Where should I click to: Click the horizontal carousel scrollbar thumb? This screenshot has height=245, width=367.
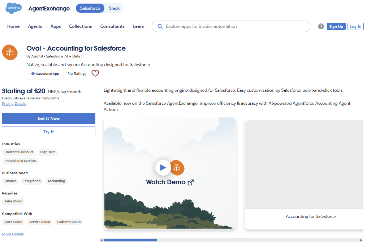click(x=131, y=240)
